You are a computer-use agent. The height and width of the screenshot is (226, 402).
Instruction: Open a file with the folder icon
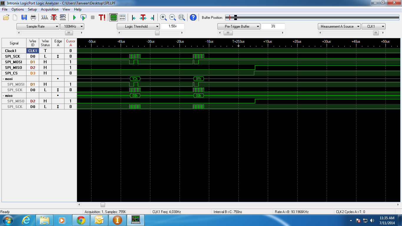(x=6, y=17)
